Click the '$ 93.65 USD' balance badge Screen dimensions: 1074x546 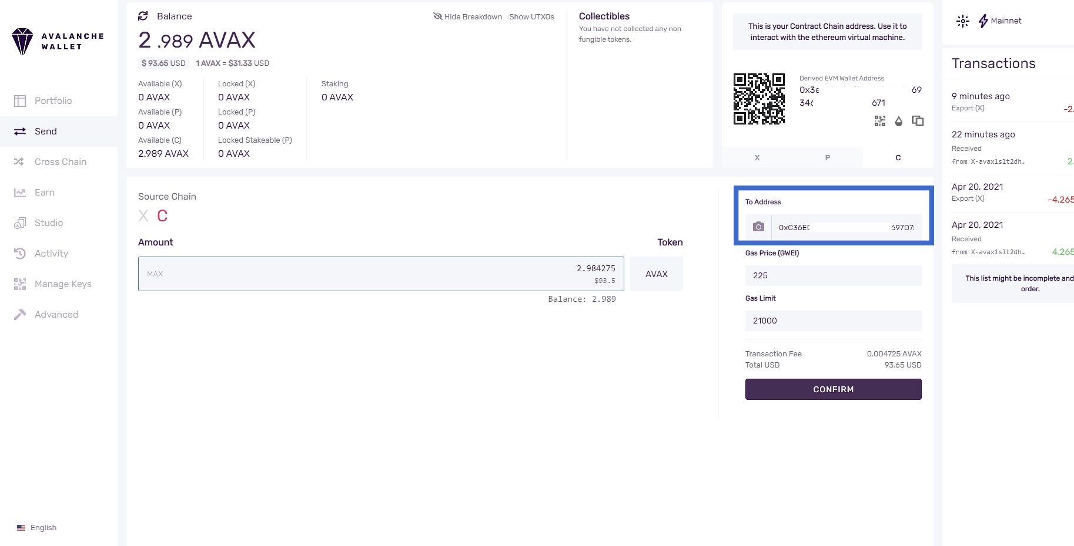[x=163, y=63]
